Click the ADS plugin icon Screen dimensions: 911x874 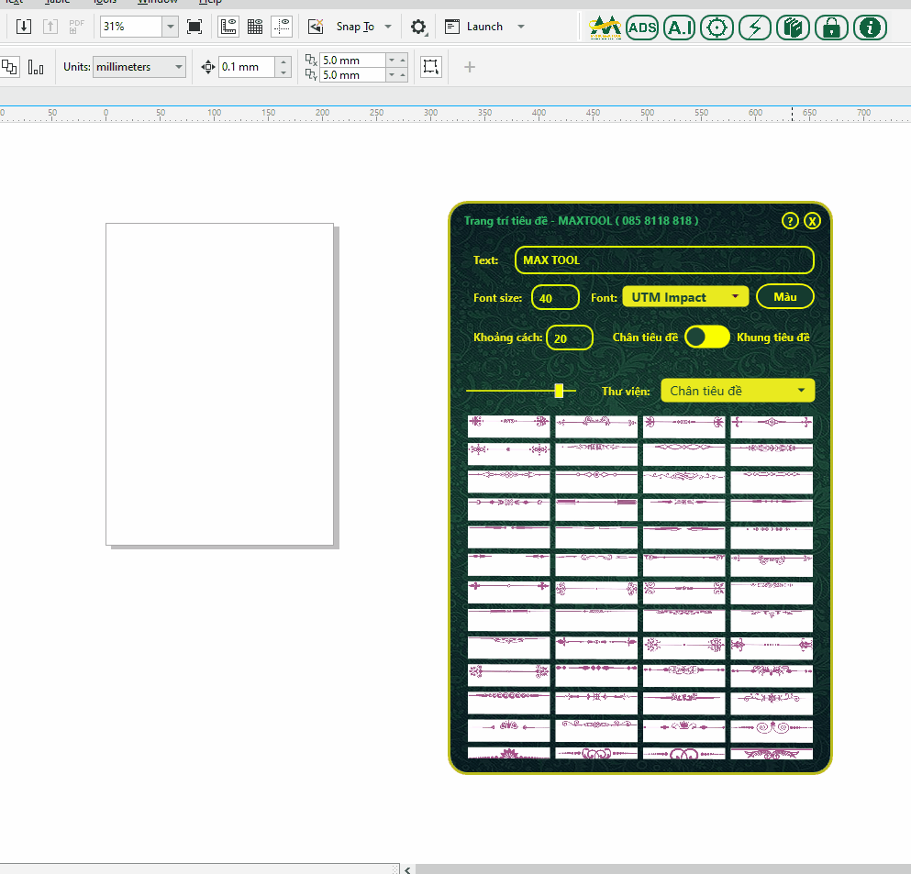coord(642,28)
